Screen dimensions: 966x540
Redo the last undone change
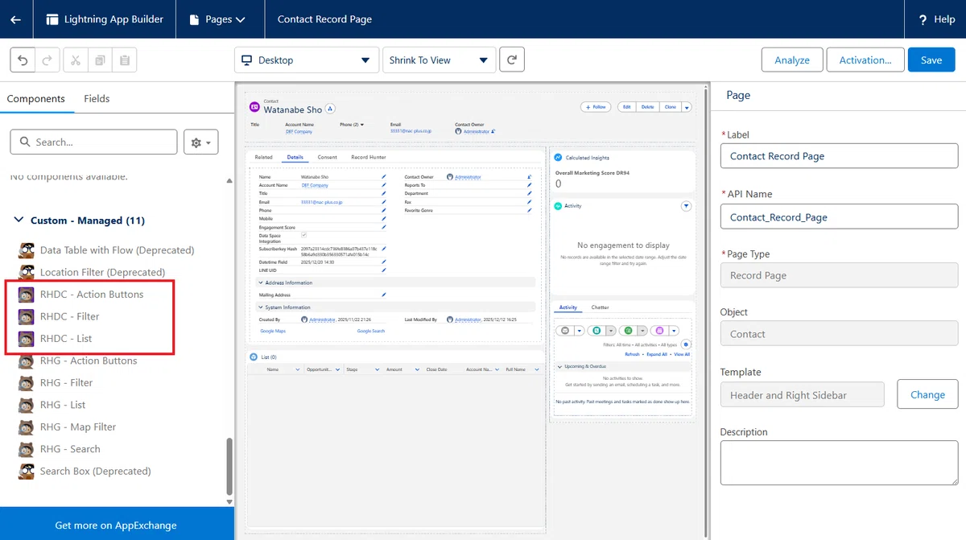click(x=47, y=60)
